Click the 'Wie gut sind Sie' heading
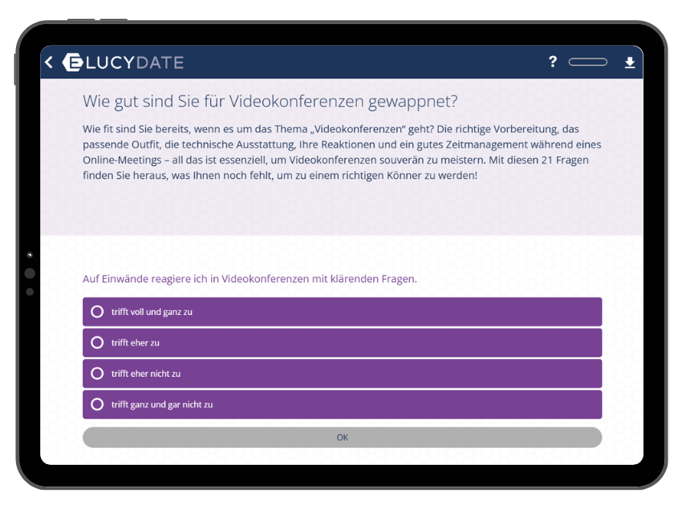 [270, 102]
